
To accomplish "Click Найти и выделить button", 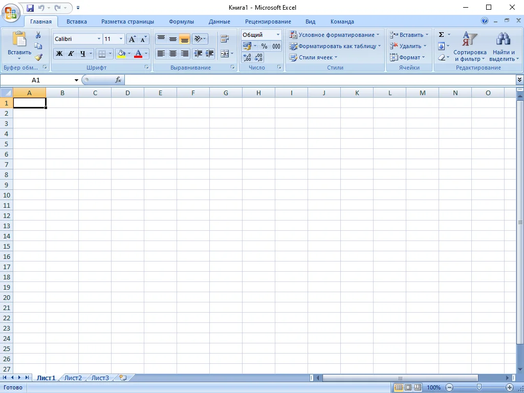I will coord(504,46).
